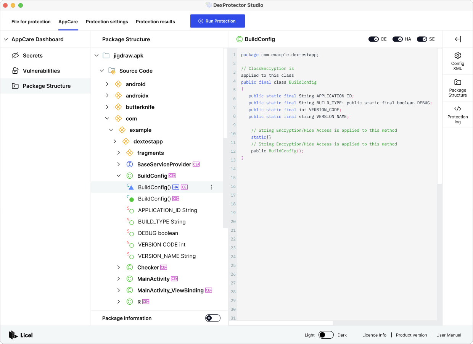
Task: Click the android package icon
Action: 118,84
